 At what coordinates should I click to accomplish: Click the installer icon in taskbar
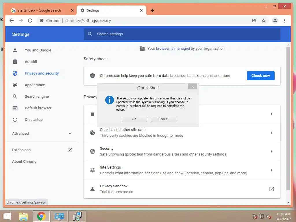(x=77, y=216)
